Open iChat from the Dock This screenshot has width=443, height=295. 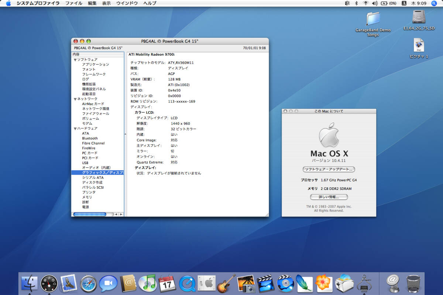108,284
